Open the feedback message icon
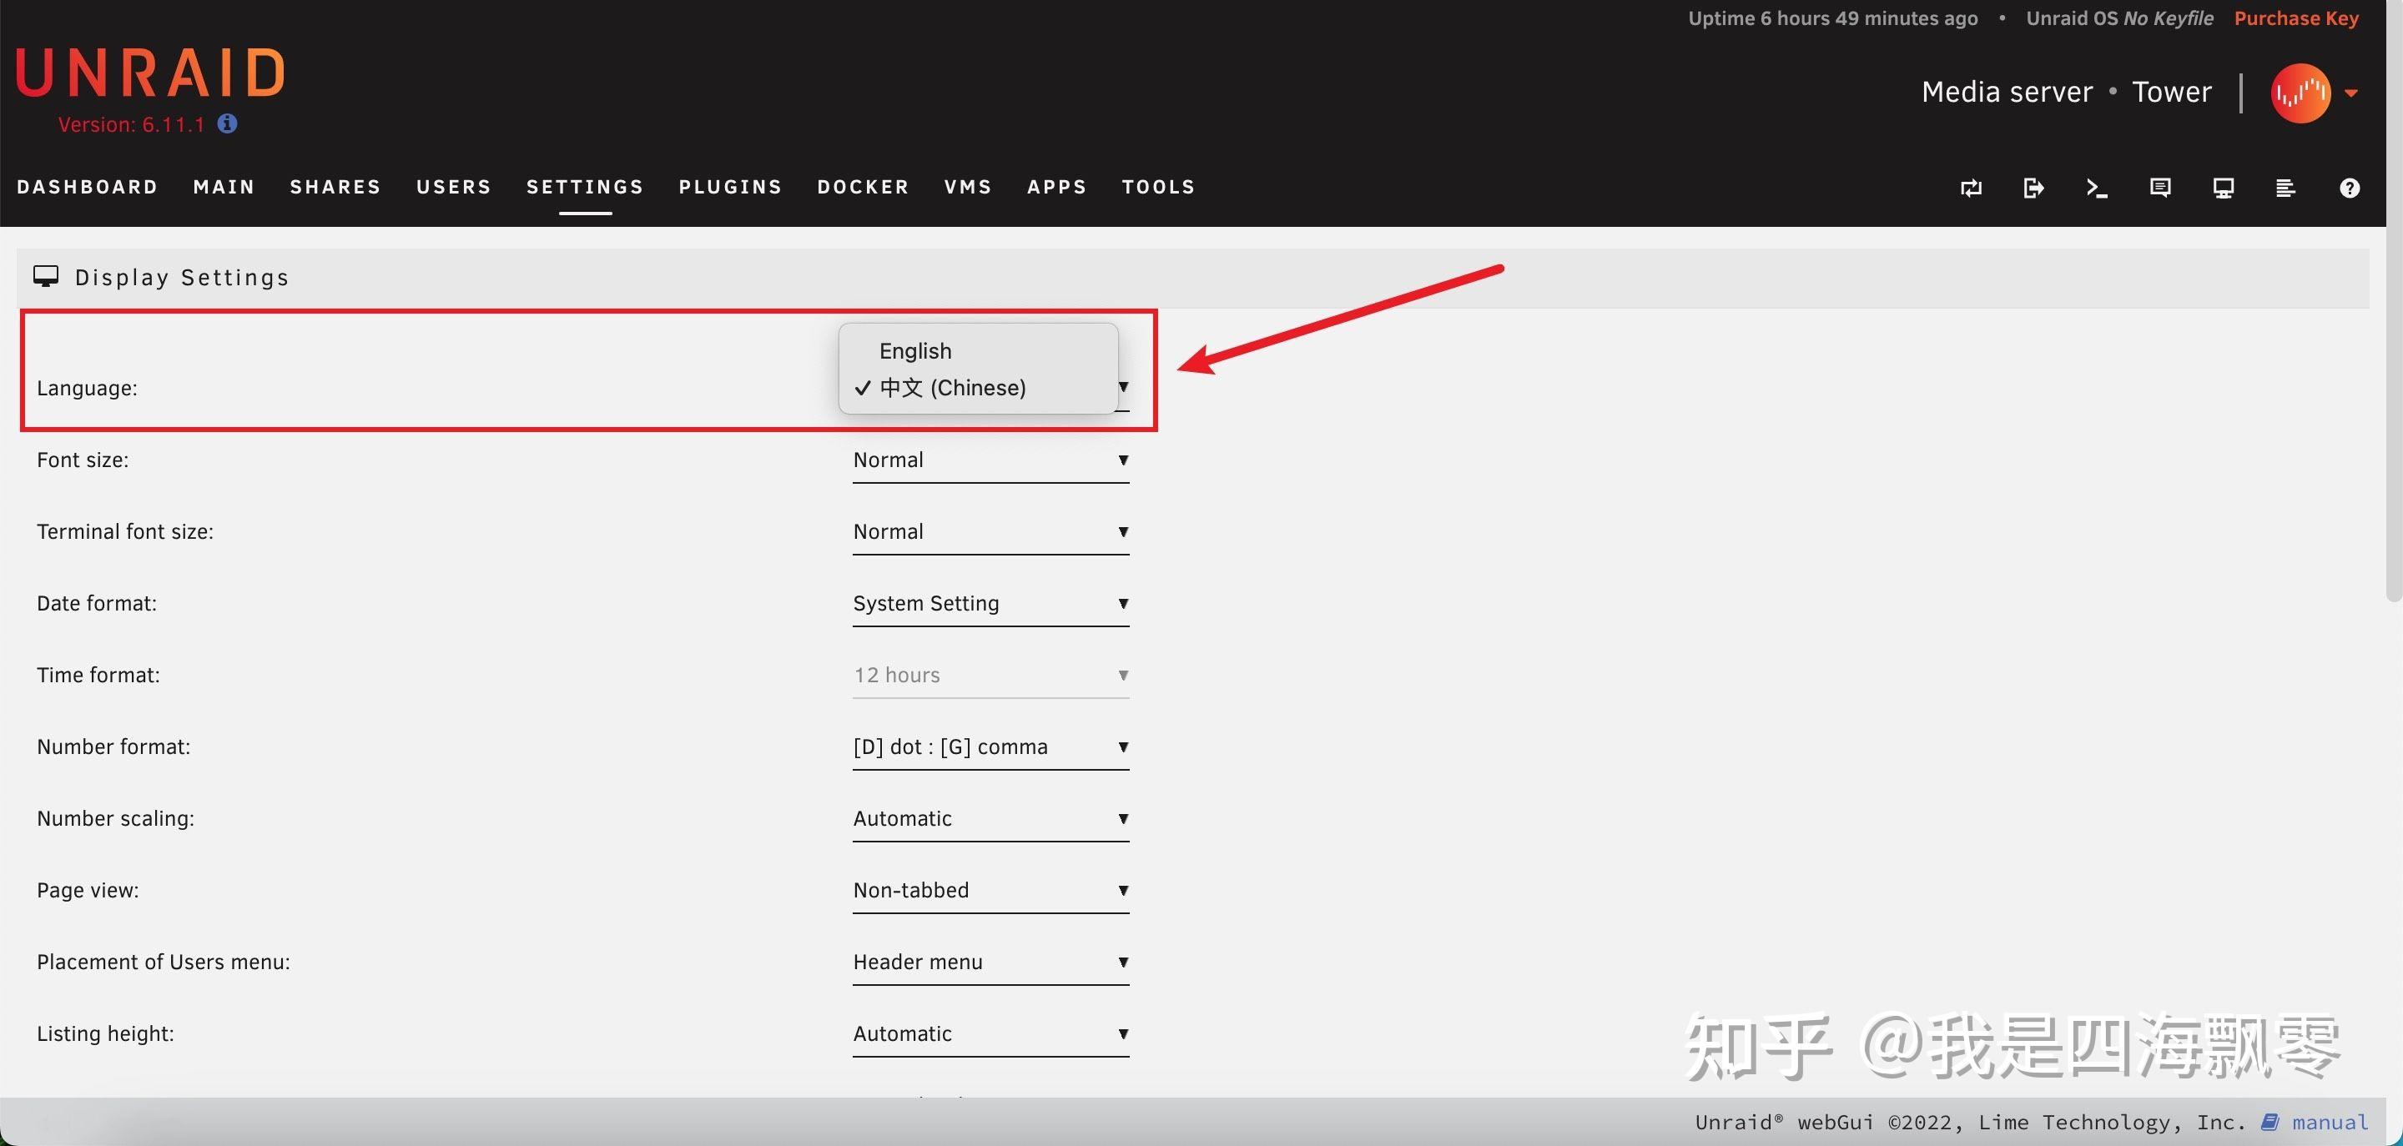 [2159, 188]
